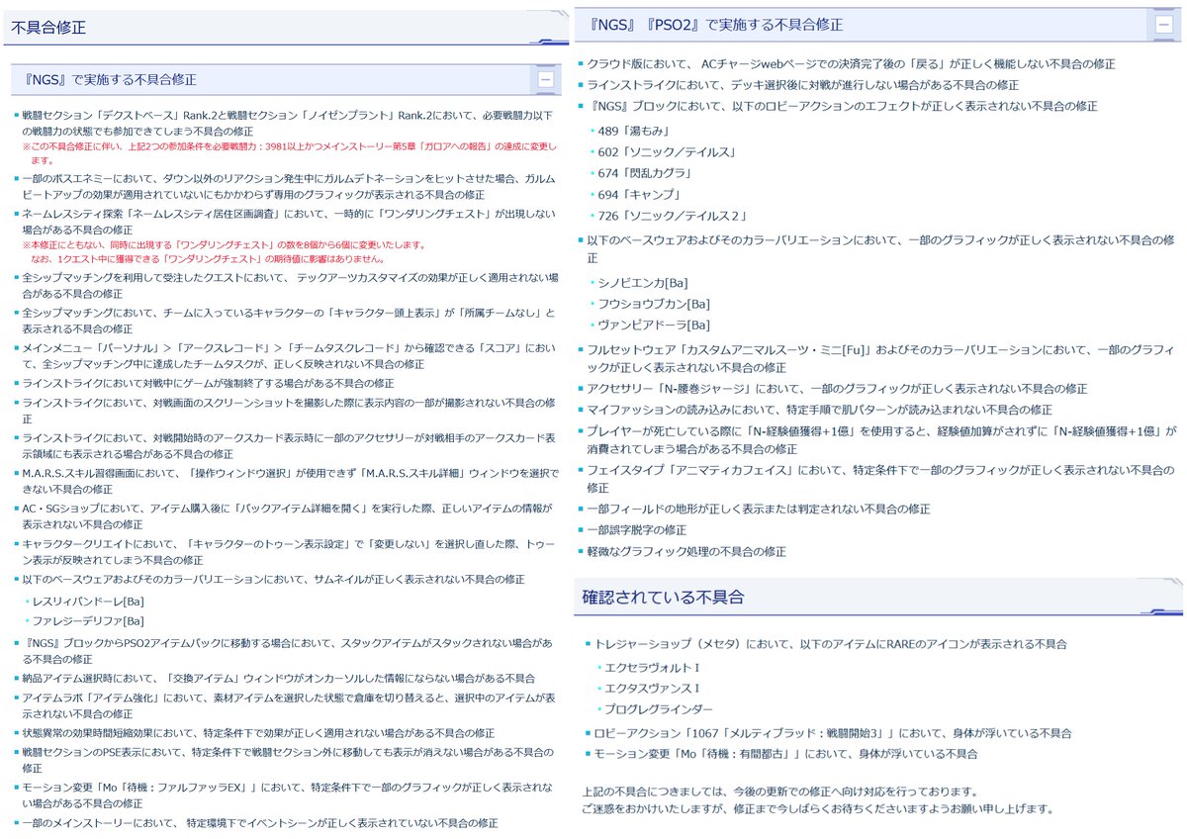The image size is (1187, 839).
Task: Select the text 674「閃乱カグラ」
Action: click(646, 173)
